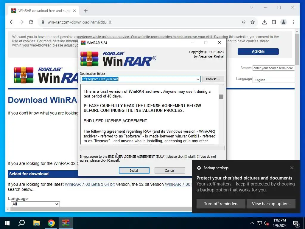The width and height of the screenshot is (305, 229).
Task: Dismiss the Backup settings notification
Action: [292, 168]
